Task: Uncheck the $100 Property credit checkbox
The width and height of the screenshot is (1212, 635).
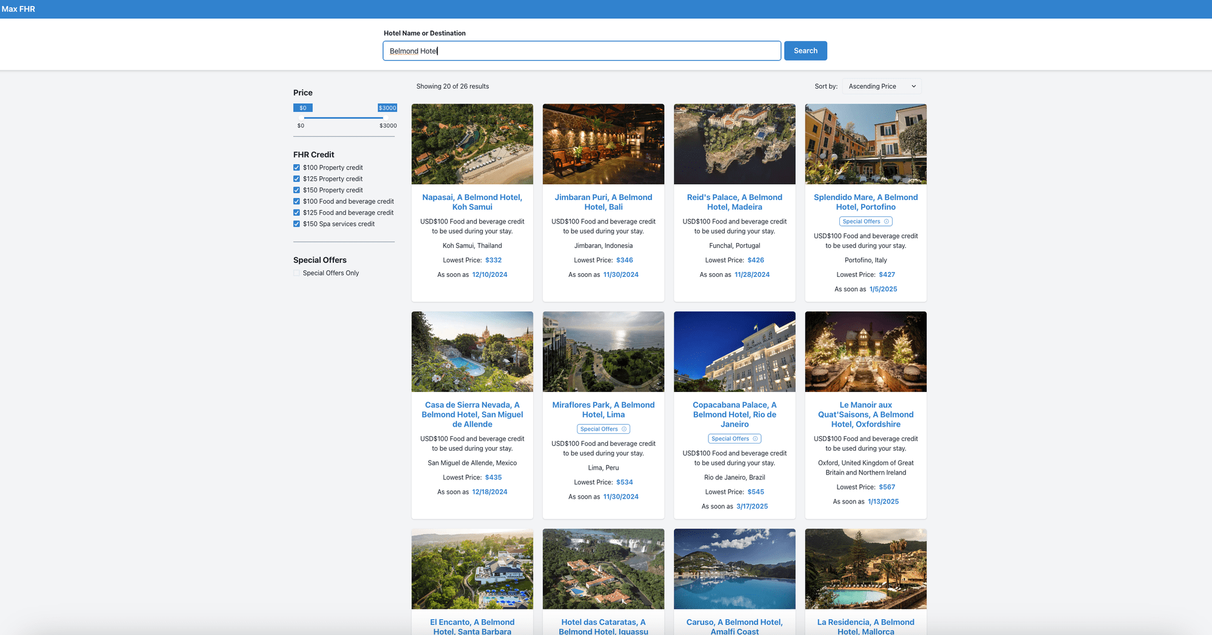Action: click(x=297, y=168)
